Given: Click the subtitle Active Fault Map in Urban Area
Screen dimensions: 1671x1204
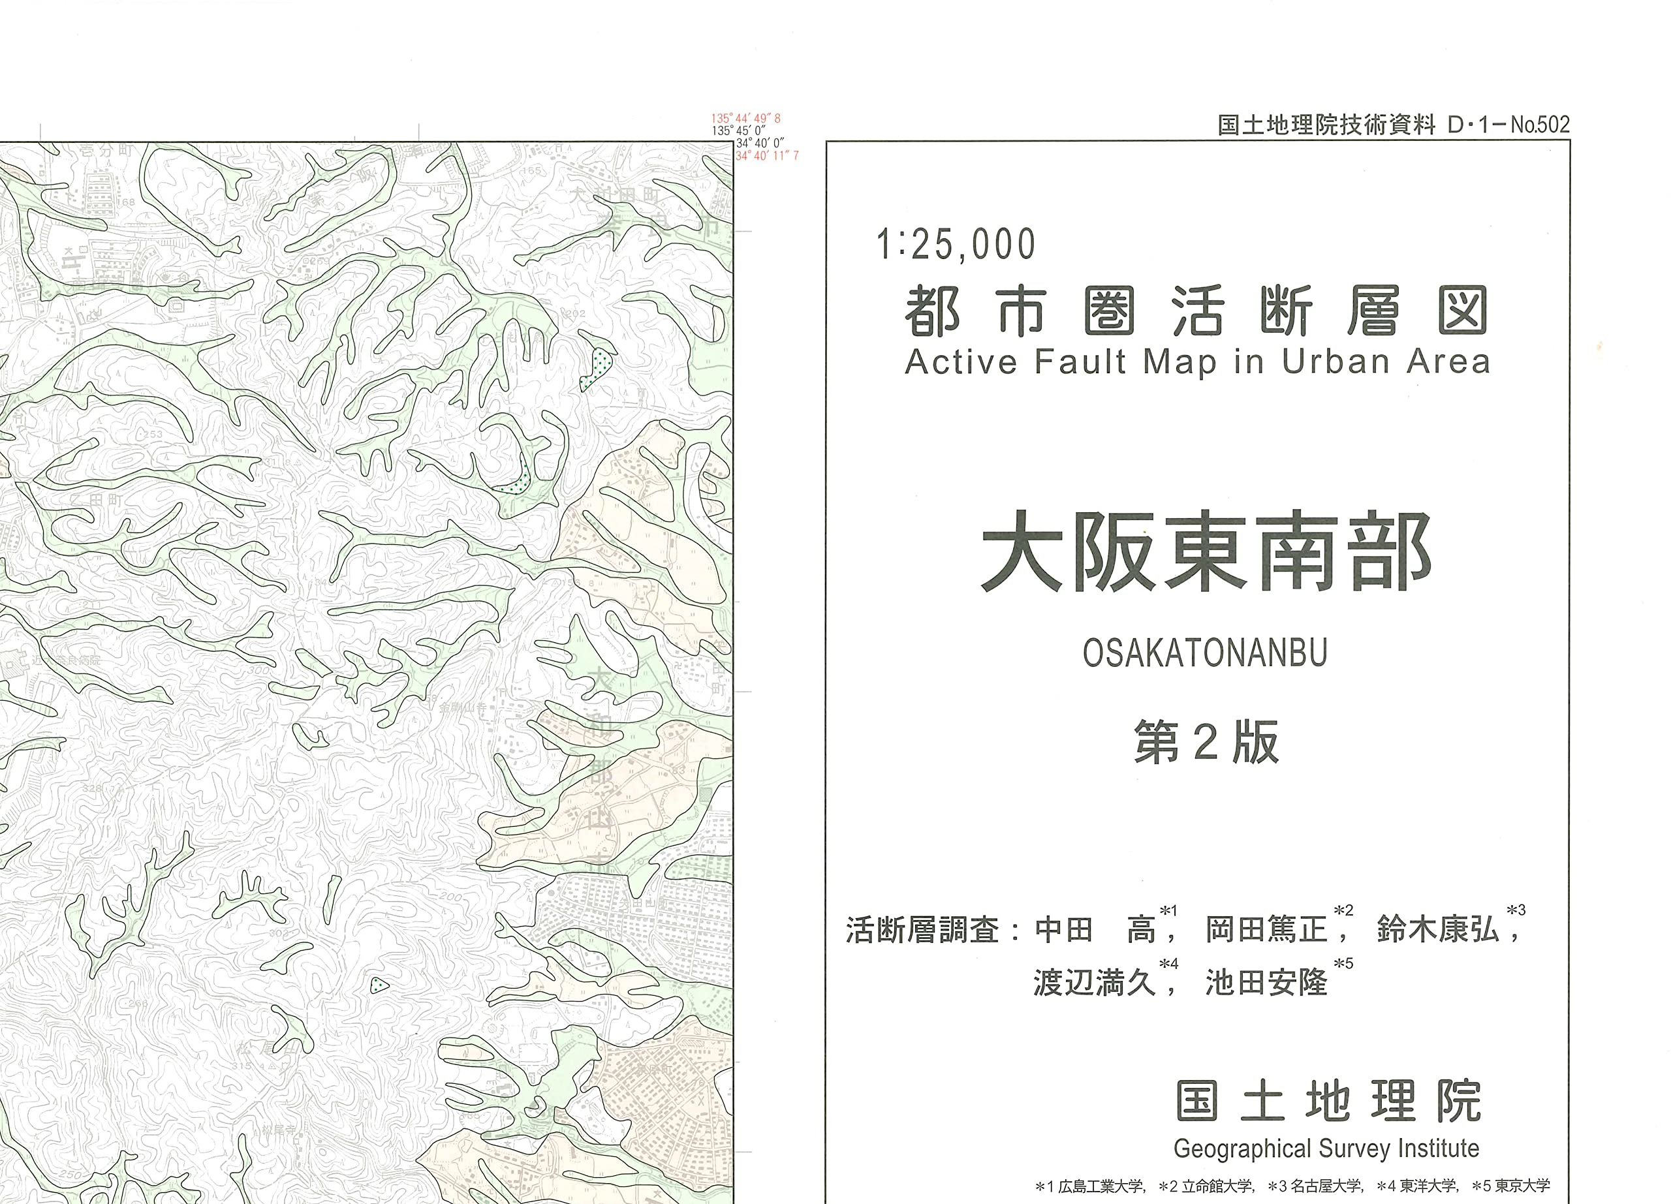Looking at the screenshot, I should pos(1197,362).
